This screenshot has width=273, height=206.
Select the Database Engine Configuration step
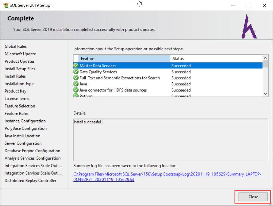point(32,151)
